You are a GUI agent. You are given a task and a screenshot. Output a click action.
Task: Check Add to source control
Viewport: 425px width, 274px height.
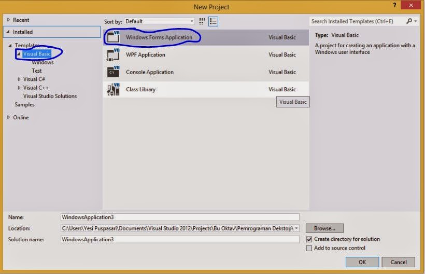[309, 248]
